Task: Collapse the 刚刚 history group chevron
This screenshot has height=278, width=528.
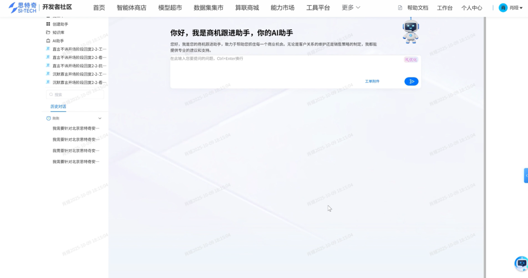Action: [100, 119]
